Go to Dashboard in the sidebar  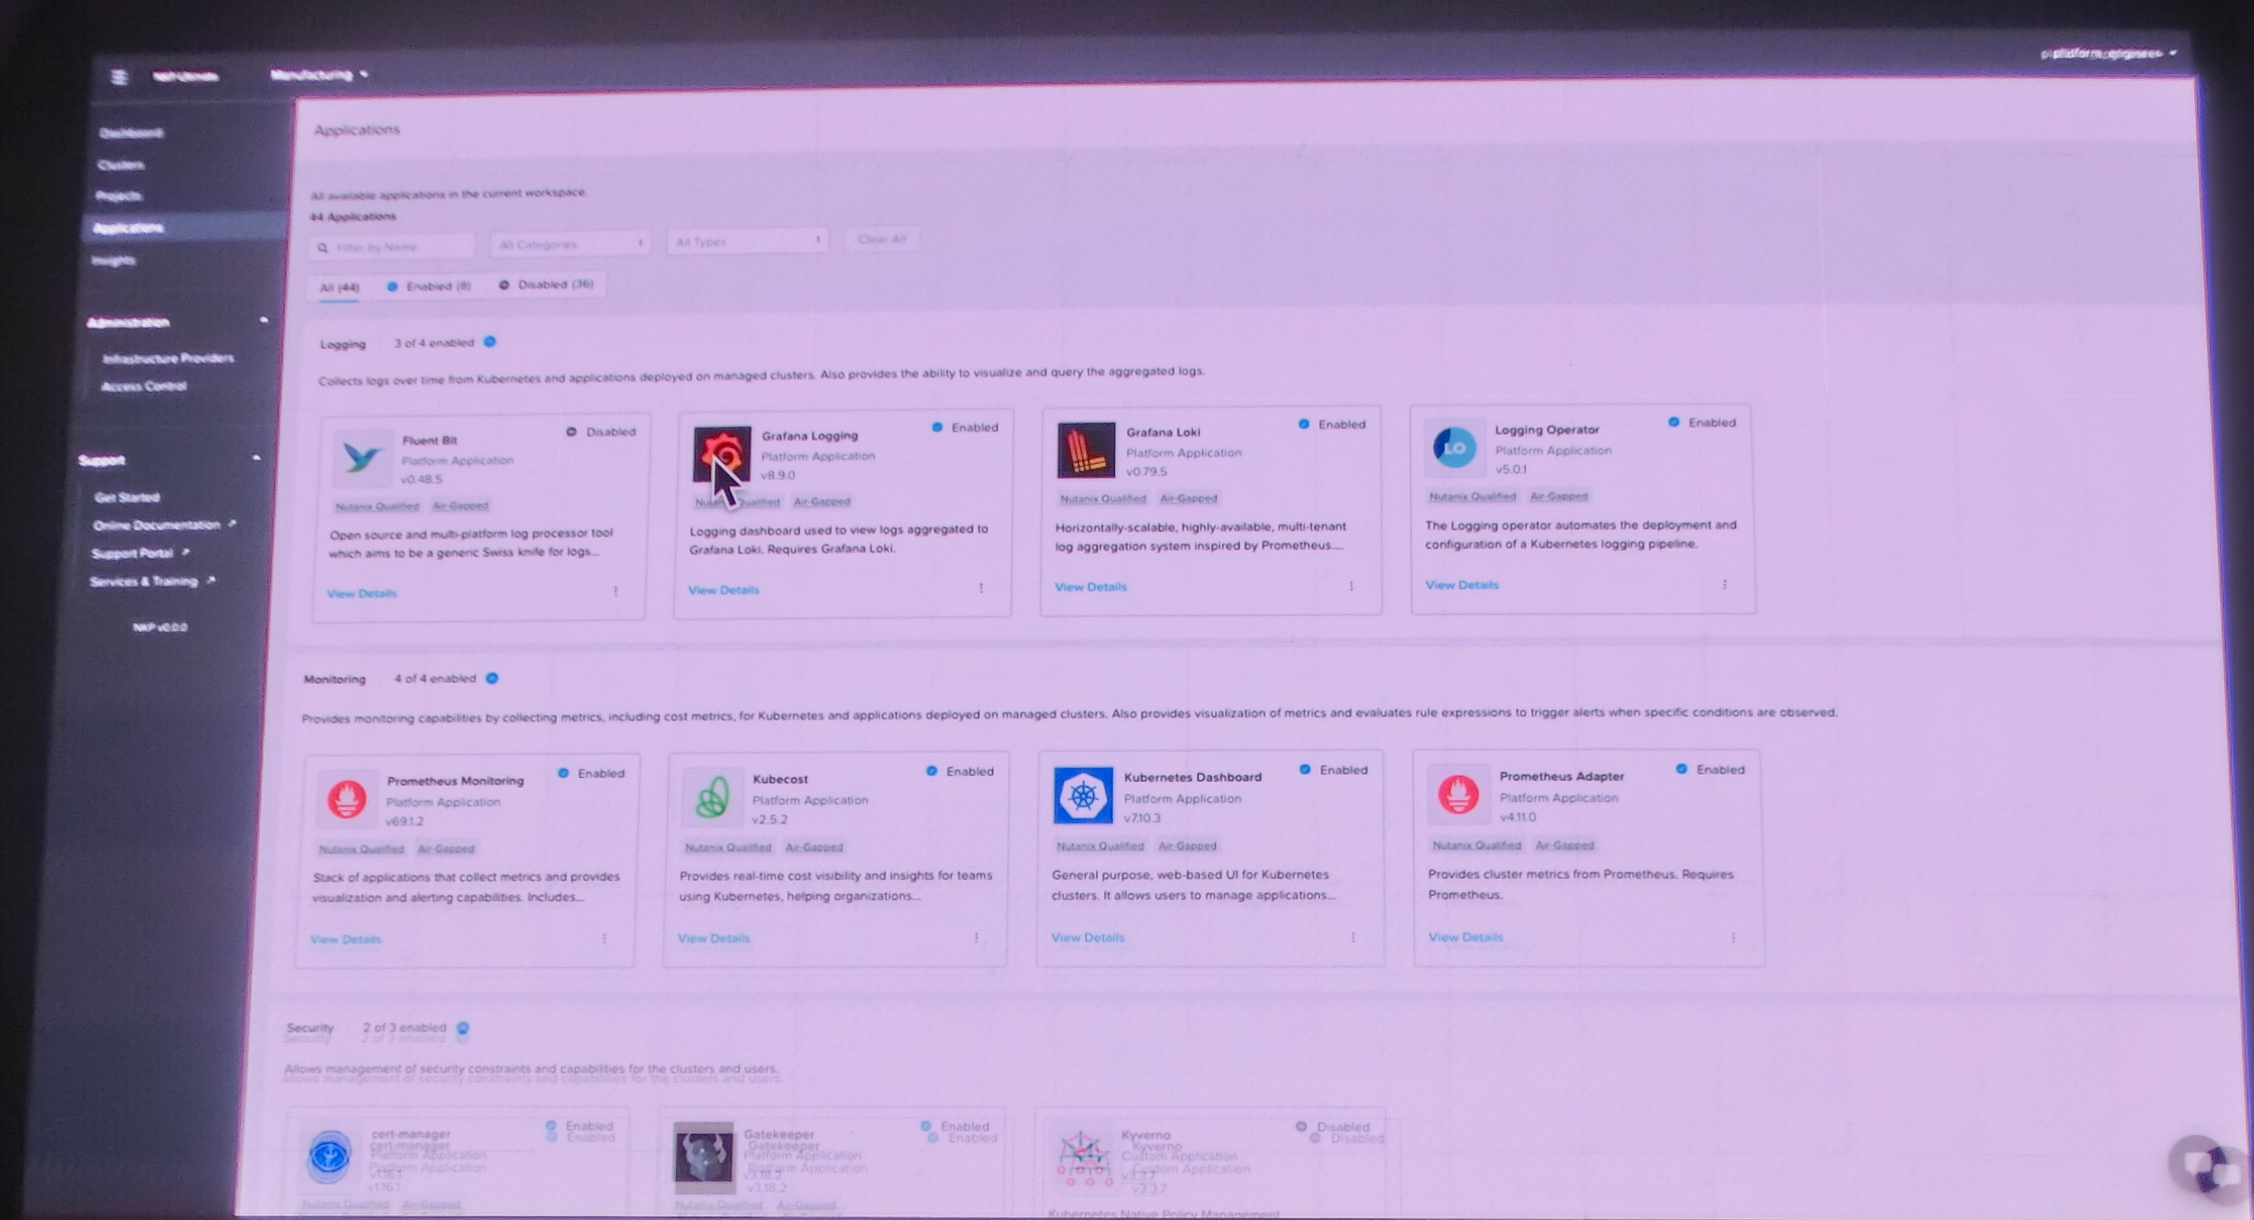131,133
